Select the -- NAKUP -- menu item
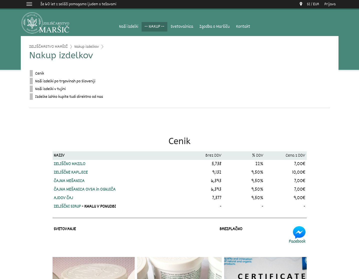Viewport: 359px width, 279px height. [x=154, y=27]
